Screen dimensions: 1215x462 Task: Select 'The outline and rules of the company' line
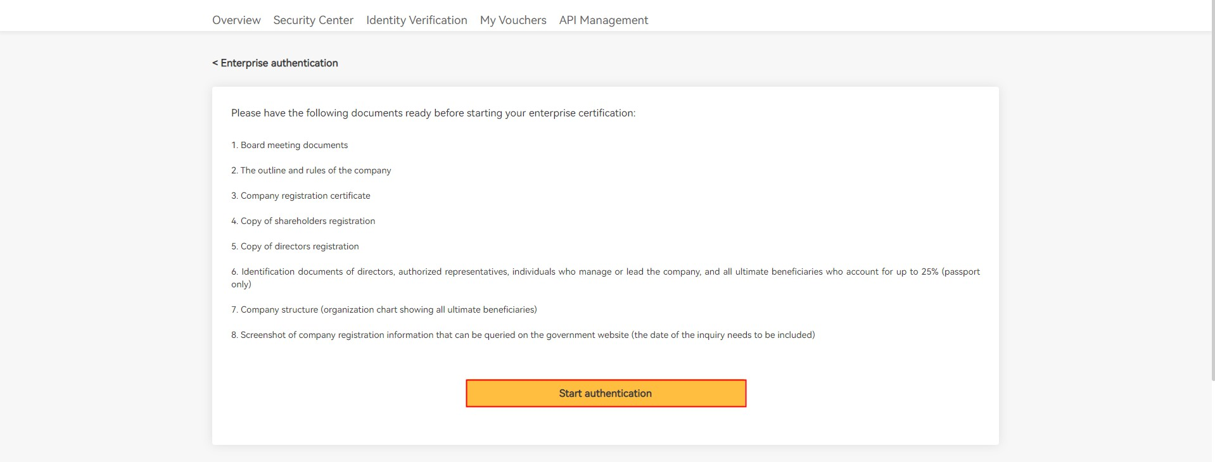[x=315, y=170]
